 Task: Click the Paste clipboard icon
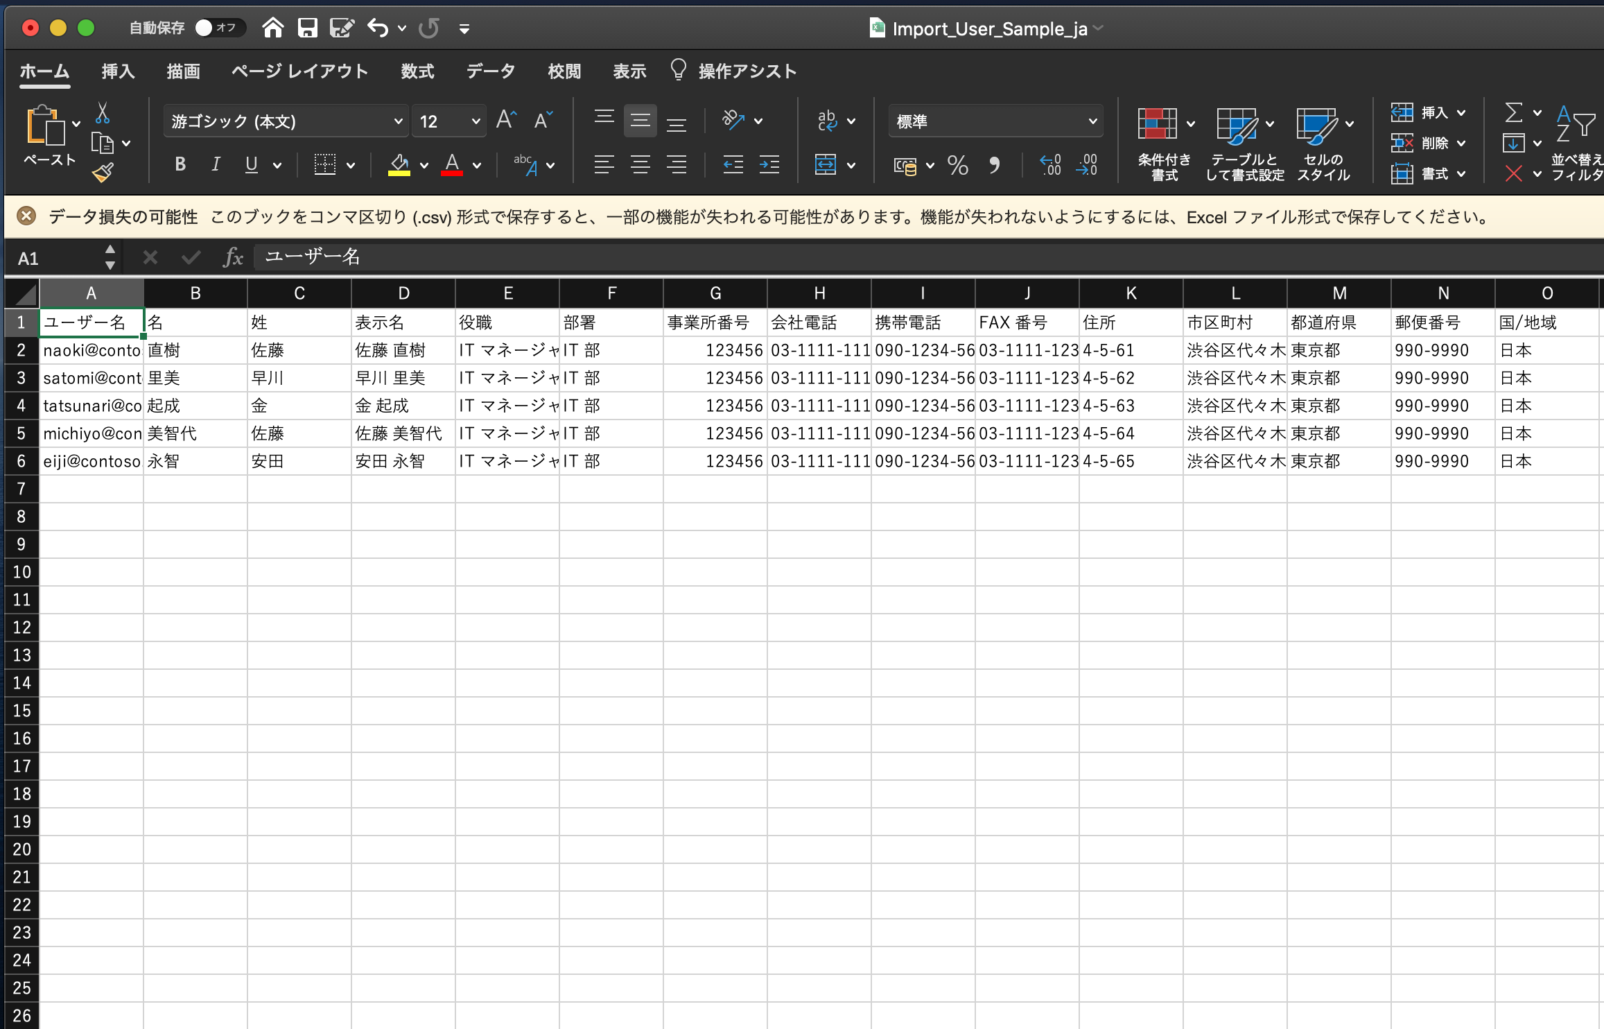(46, 126)
